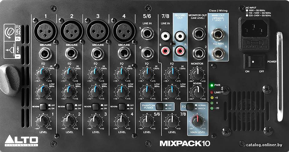Click channel 5/6 HI 12kHz EQ knob
Viewport: 289px width, 152px height.
tap(147, 74)
